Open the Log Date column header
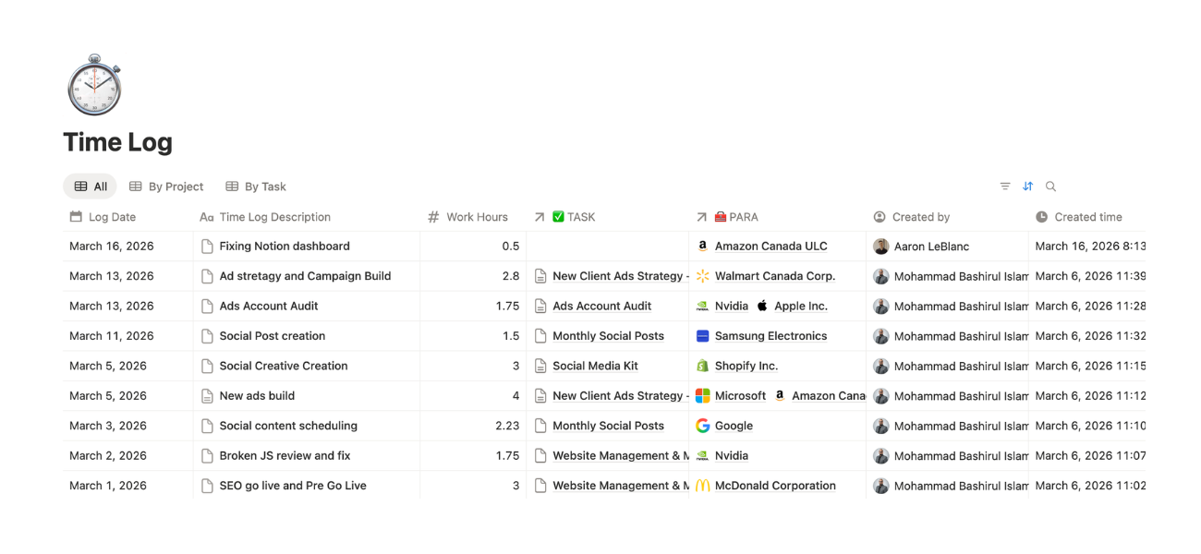The width and height of the screenshot is (1201, 554). 127,217
